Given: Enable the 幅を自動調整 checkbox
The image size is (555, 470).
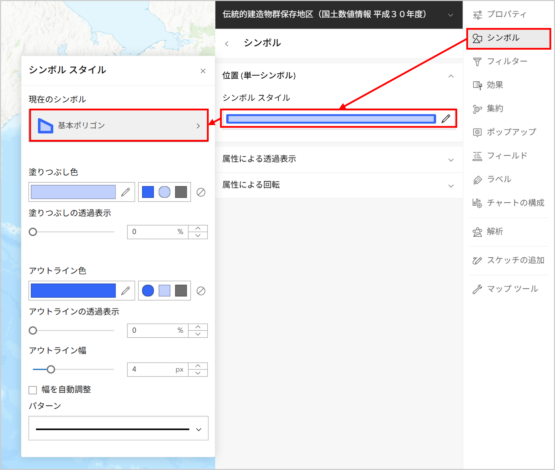Looking at the screenshot, I should [33, 390].
